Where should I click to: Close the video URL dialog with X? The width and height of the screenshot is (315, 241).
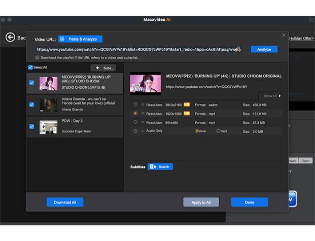pos(284,36)
